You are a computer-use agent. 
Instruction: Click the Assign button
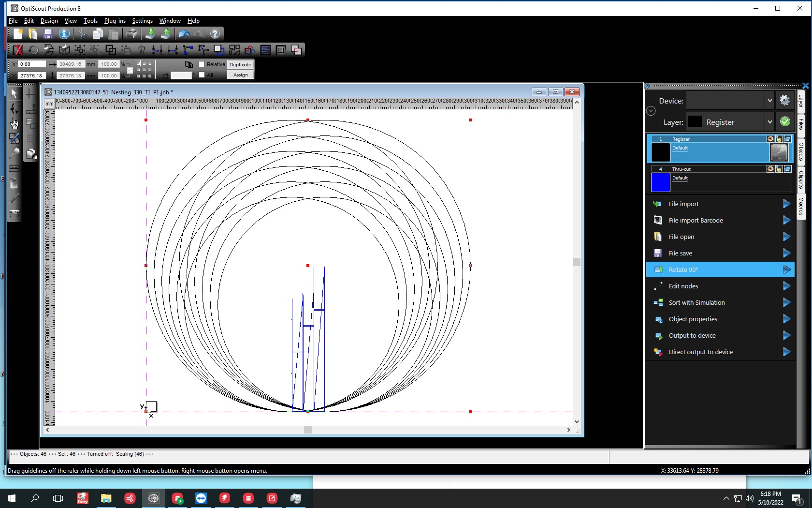pyautogui.click(x=240, y=75)
